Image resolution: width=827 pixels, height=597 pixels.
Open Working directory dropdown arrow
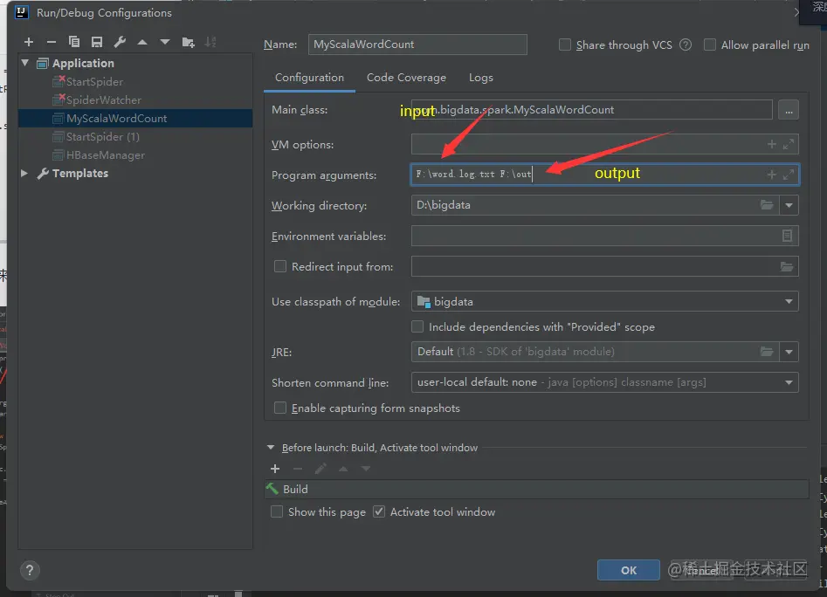(789, 205)
